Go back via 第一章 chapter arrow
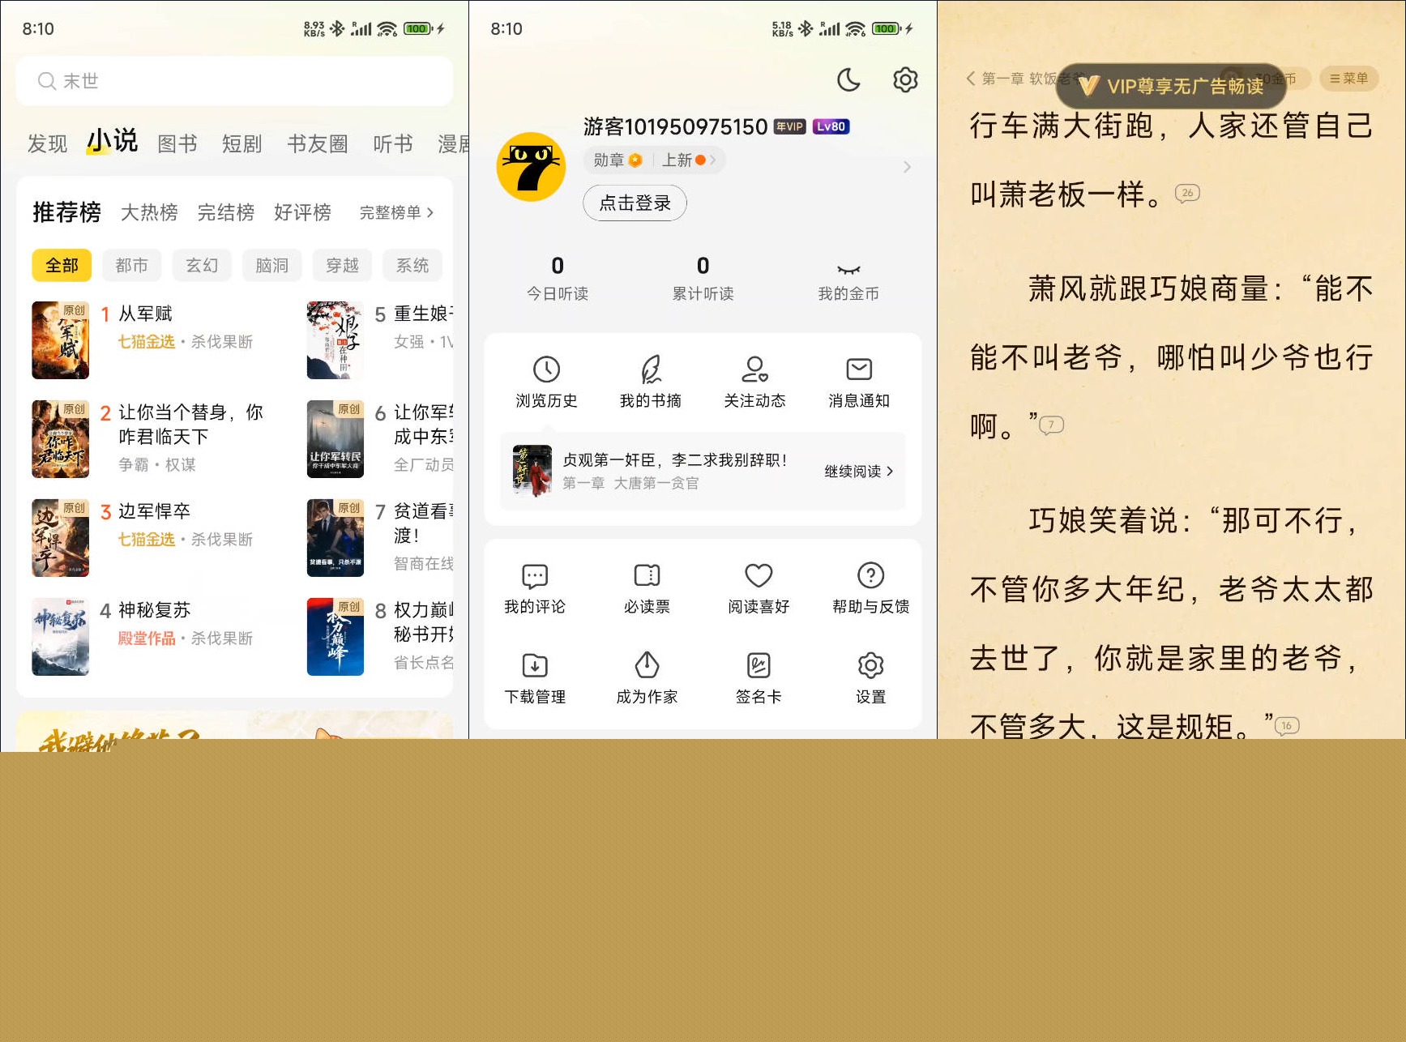This screenshot has width=1406, height=1042. [x=972, y=79]
